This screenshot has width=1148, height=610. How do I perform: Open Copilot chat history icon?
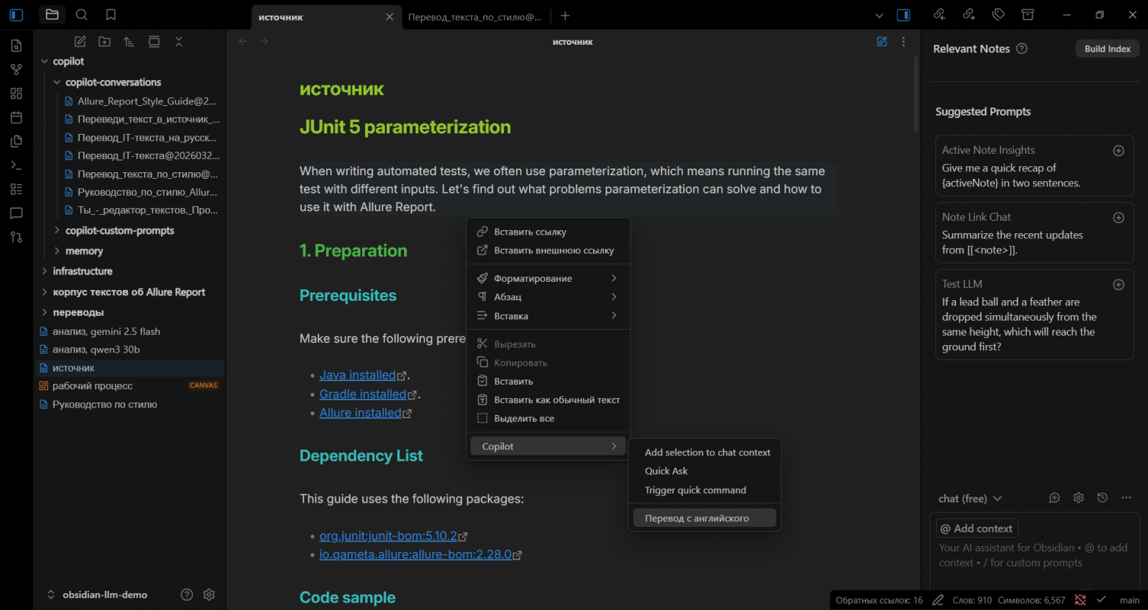pos(1102,498)
